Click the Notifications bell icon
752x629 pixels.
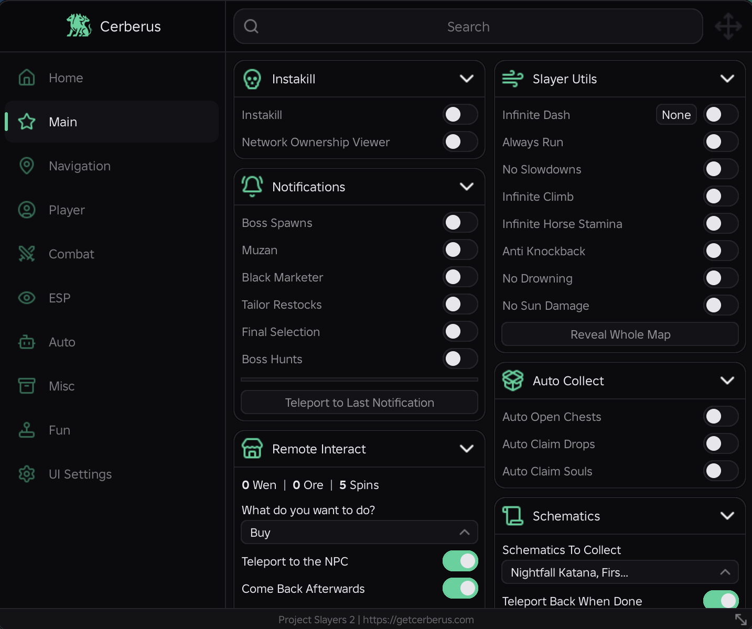(x=252, y=187)
